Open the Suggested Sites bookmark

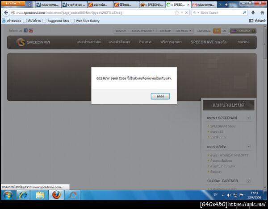(56, 21)
